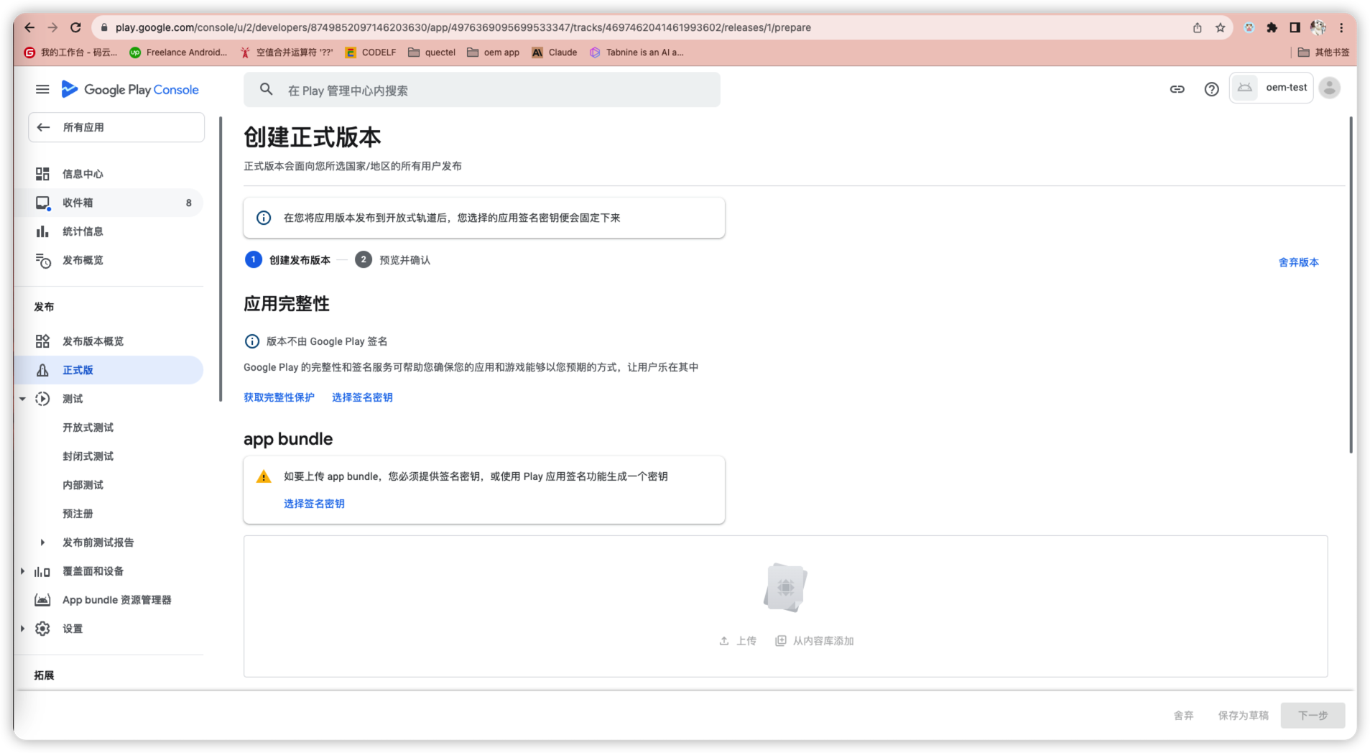
Task: Focus the Play 管理中心 search field
Action: pos(482,90)
